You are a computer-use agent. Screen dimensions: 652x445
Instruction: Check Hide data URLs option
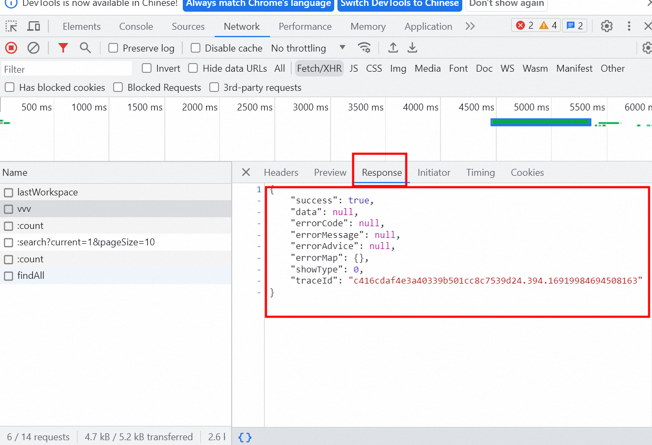point(193,68)
